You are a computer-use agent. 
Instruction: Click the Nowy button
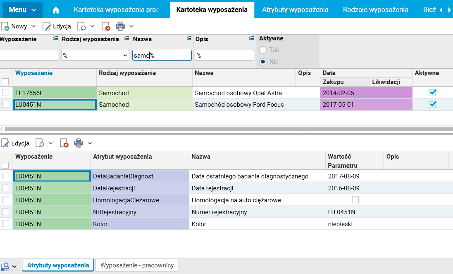14,26
